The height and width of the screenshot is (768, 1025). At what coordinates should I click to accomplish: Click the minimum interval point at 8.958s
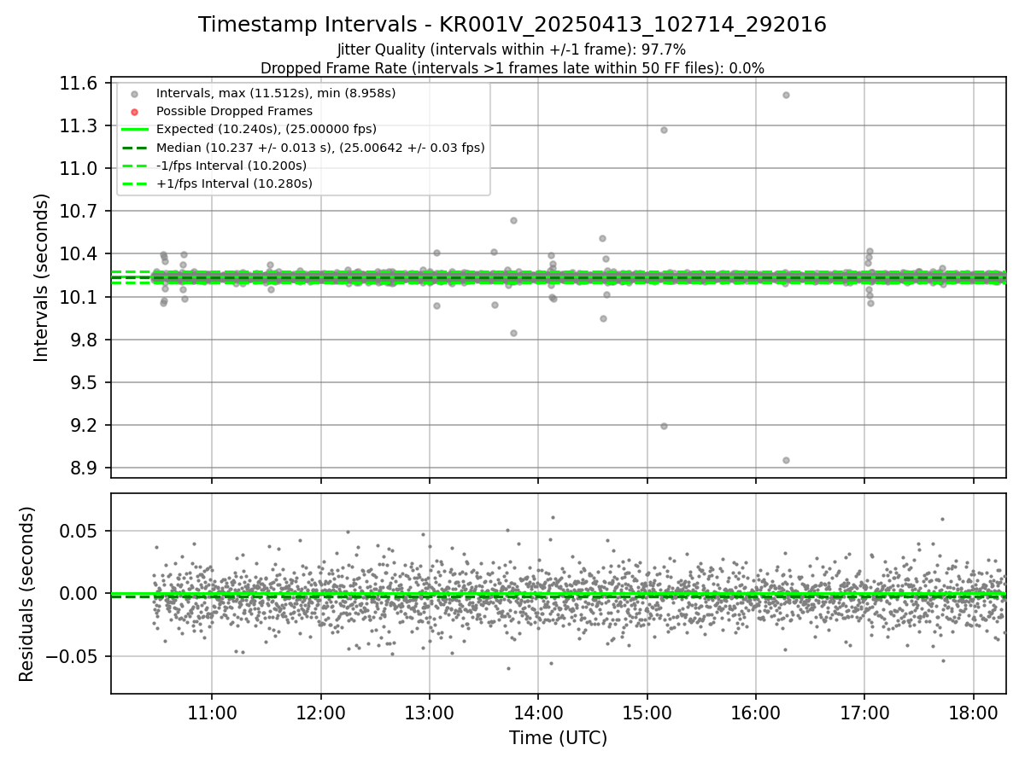pos(786,460)
